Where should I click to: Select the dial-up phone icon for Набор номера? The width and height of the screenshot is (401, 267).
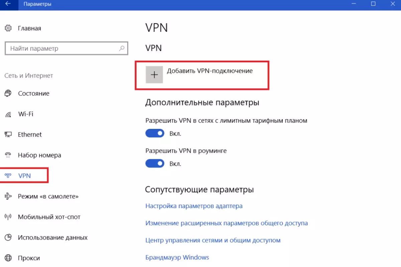tap(8, 155)
